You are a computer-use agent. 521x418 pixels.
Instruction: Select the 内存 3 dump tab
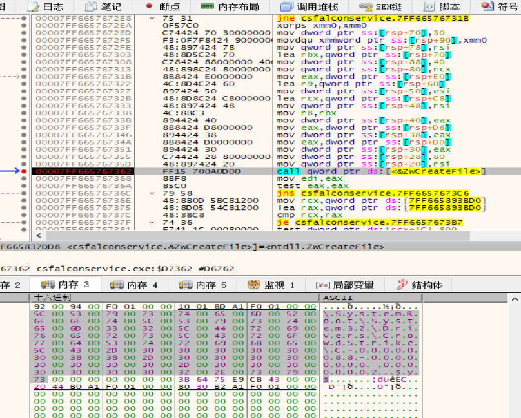click(x=65, y=285)
